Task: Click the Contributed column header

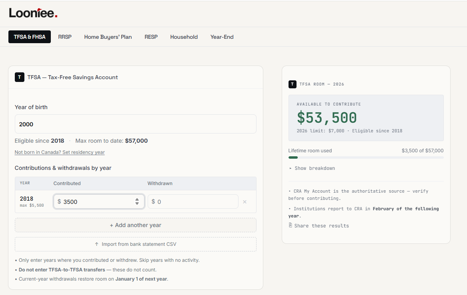Action: pos(67,183)
